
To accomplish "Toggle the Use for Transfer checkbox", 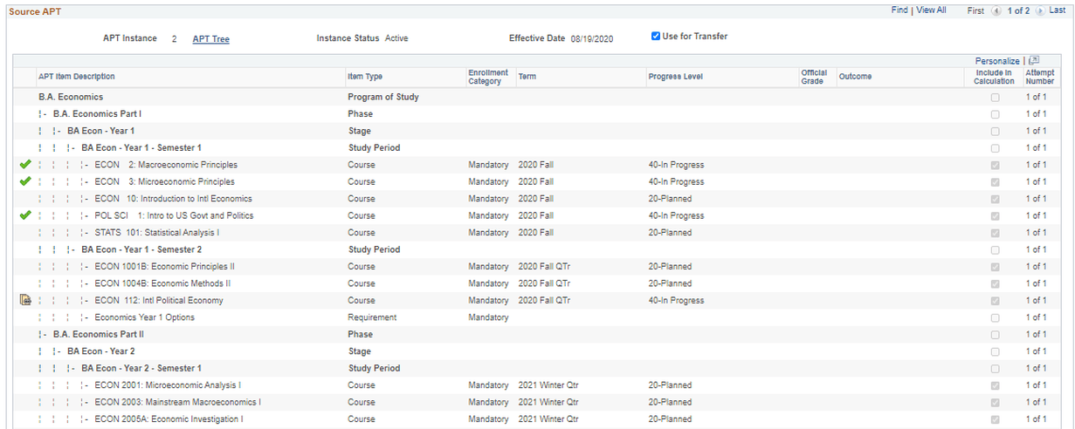I will [x=656, y=37].
